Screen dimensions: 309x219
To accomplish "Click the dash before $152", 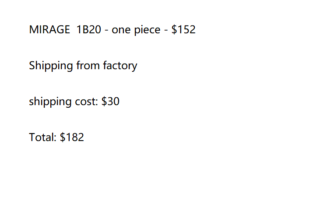I will click(166, 31).
